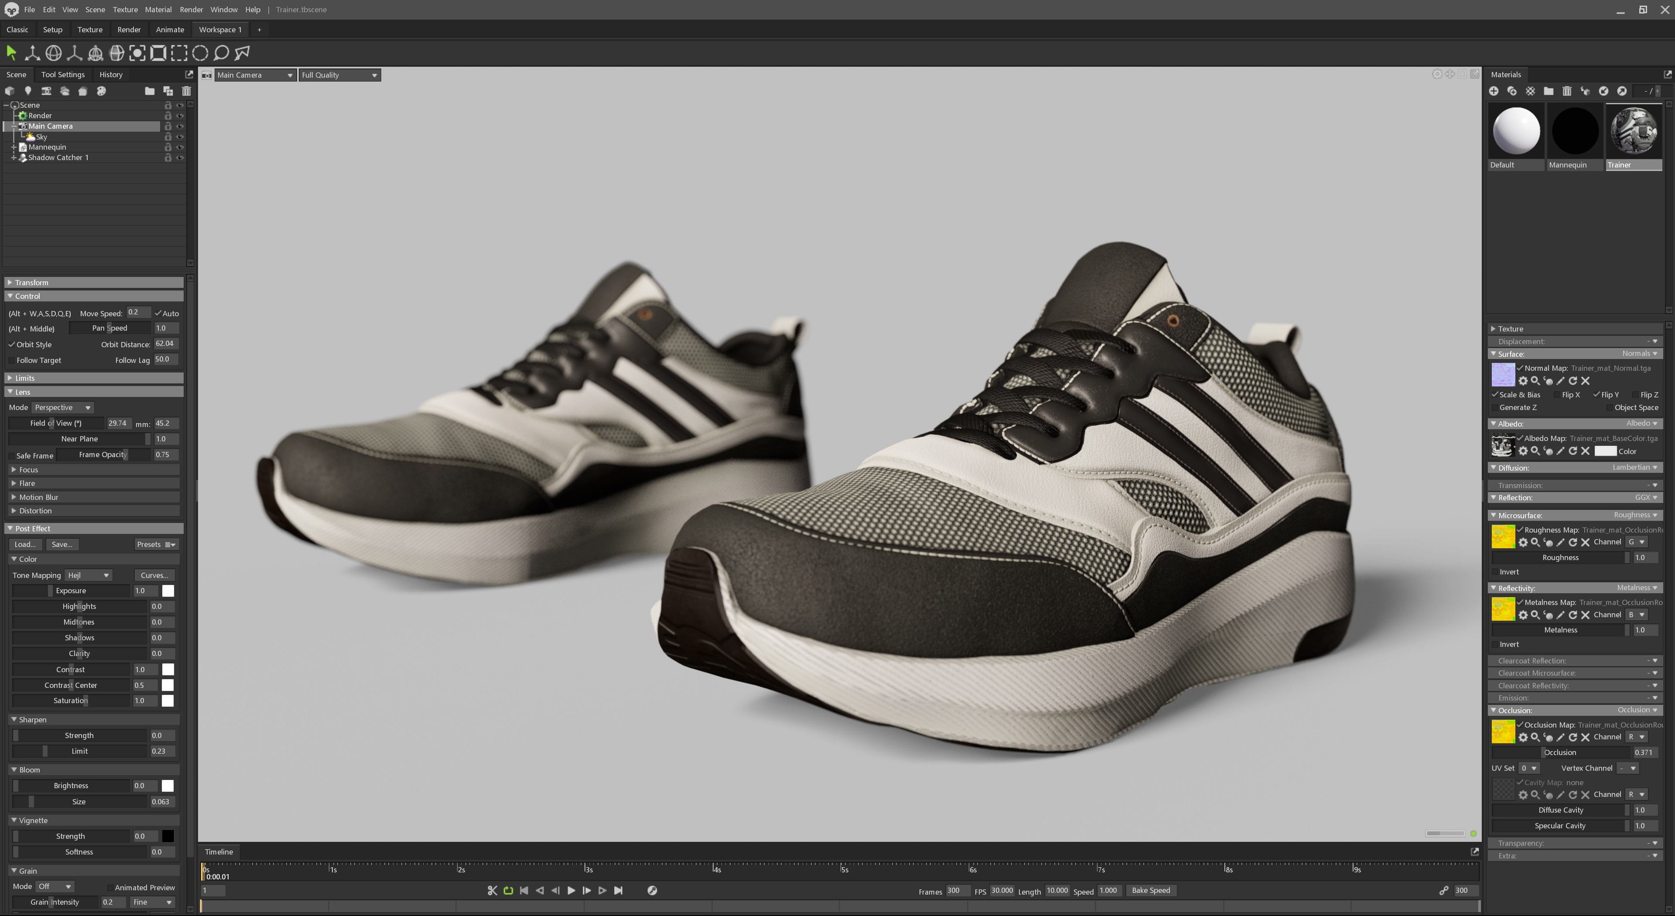This screenshot has width=1675, height=916.
Task: Open the Curves editor in Post Effect
Action: [x=154, y=575]
